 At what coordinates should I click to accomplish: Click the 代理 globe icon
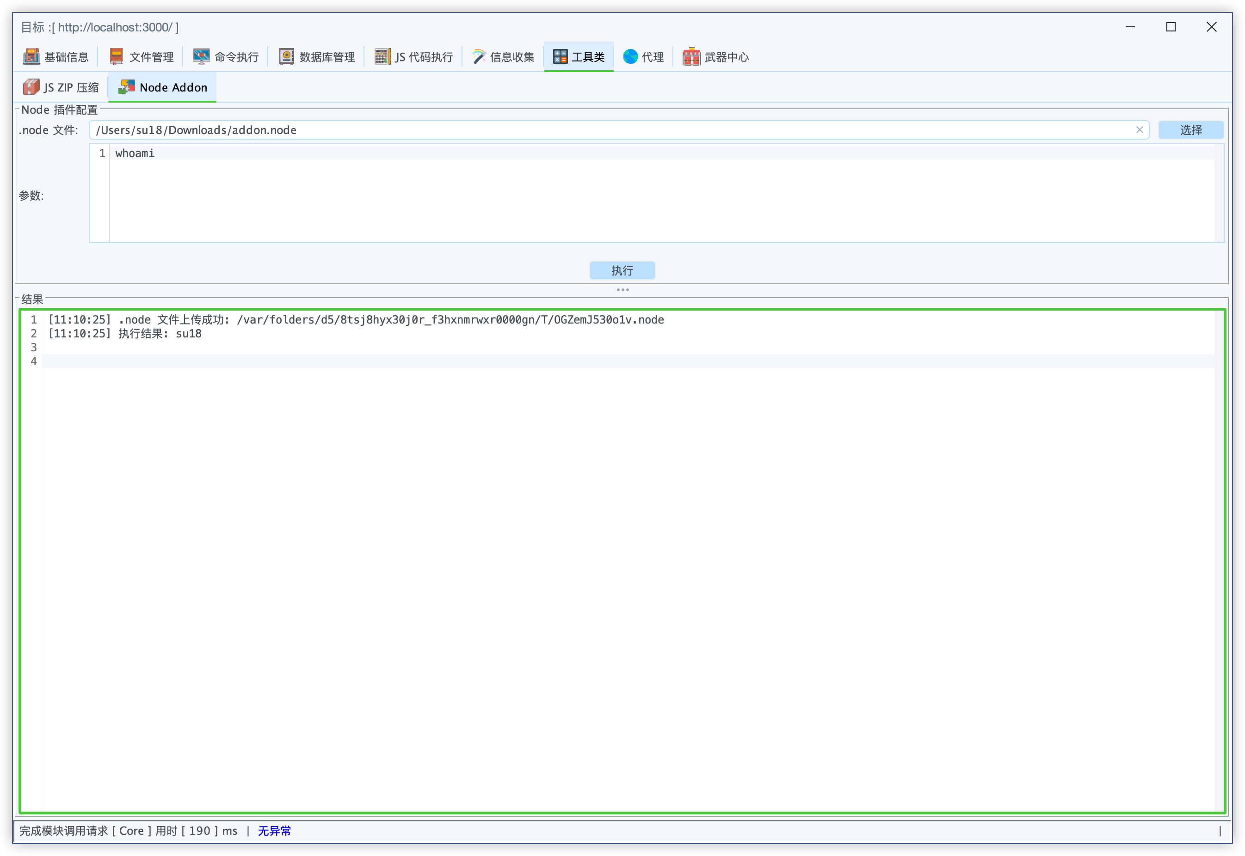pyautogui.click(x=630, y=56)
